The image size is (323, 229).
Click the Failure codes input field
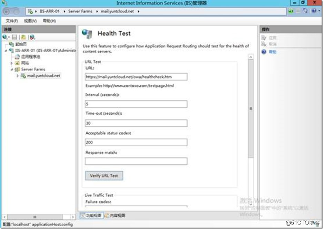(136, 206)
